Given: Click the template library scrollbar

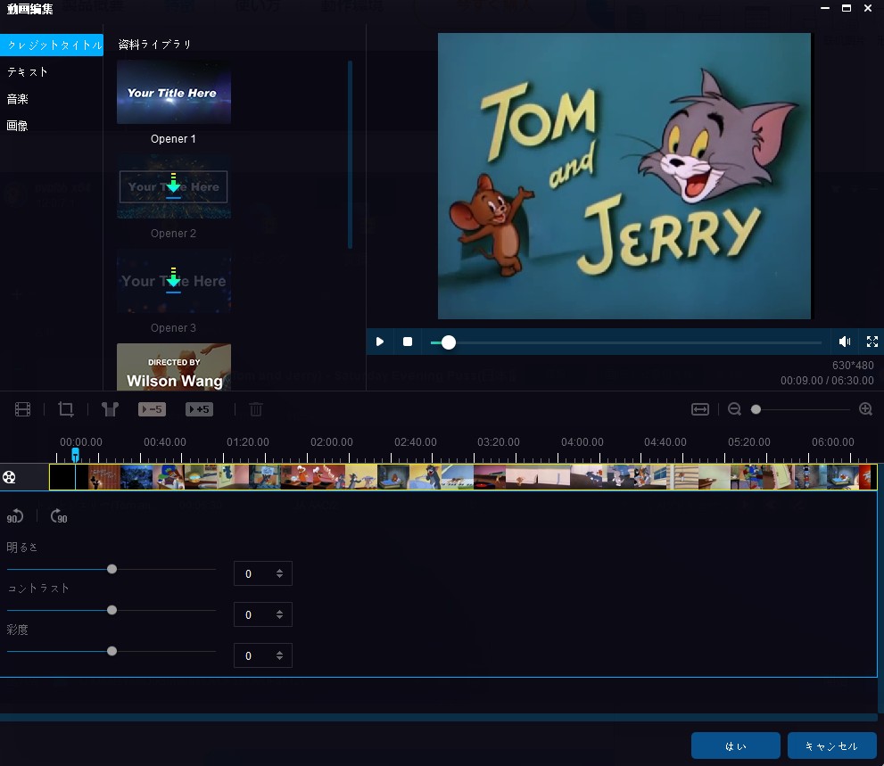Looking at the screenshot, I should (x=350, y=154).
